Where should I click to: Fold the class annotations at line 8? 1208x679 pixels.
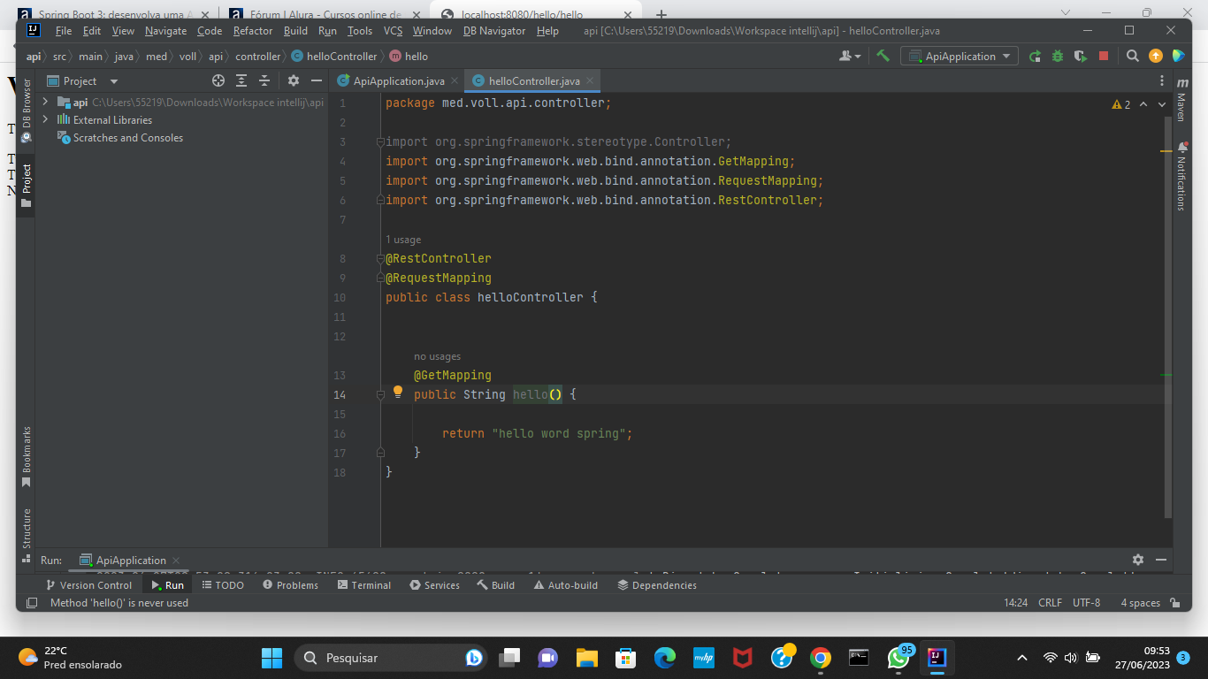pos(380,258)
